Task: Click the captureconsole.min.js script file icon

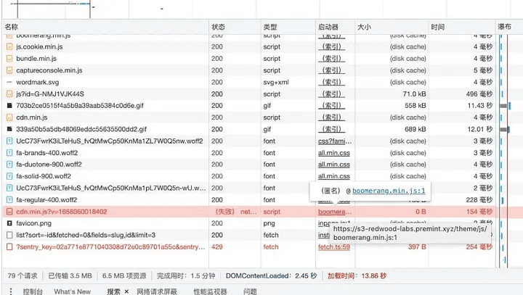Action: (9, 70)
